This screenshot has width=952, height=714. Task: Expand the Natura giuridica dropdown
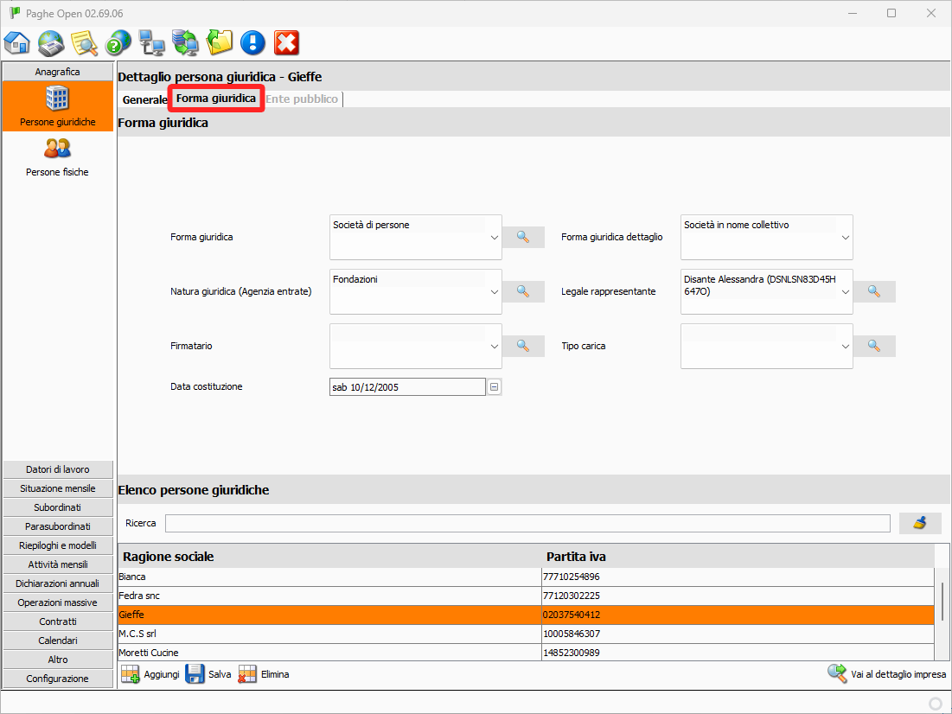[x=494, y=291]
